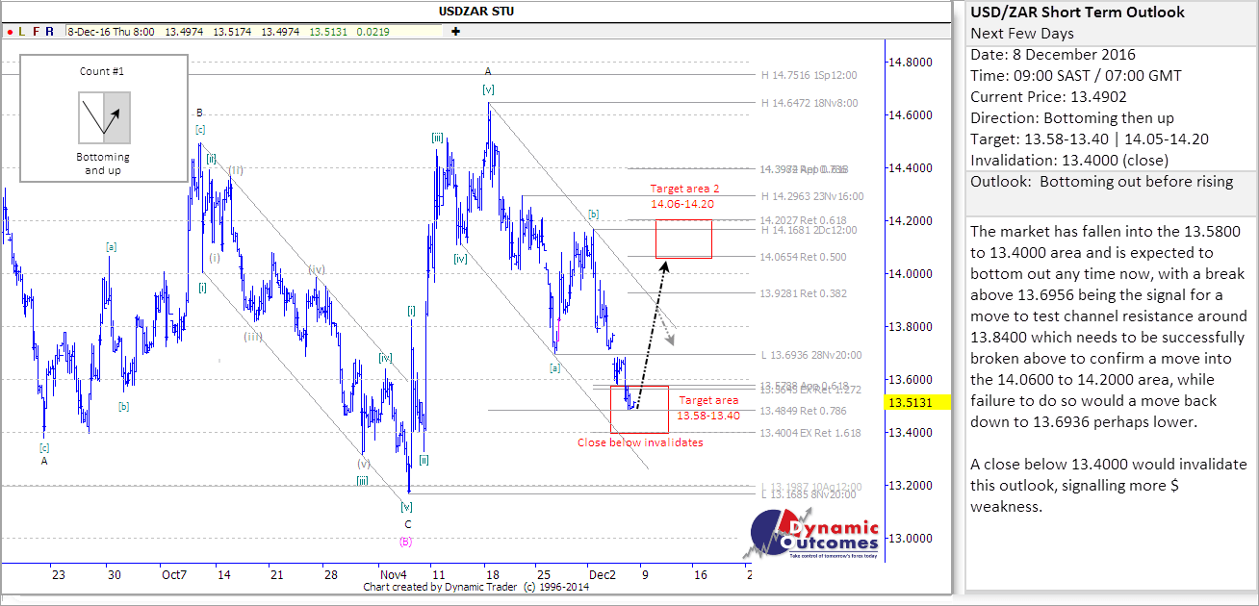Click the Oct7 date on time axis
Screen dimensions: 1259x606
(x=173, y=574)
